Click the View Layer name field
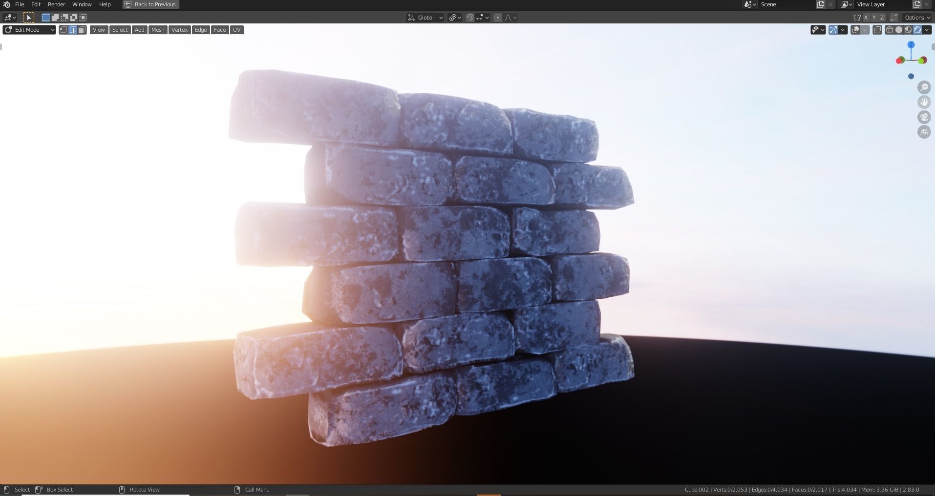This screenshot has height=496, width=935. (883, 4)
